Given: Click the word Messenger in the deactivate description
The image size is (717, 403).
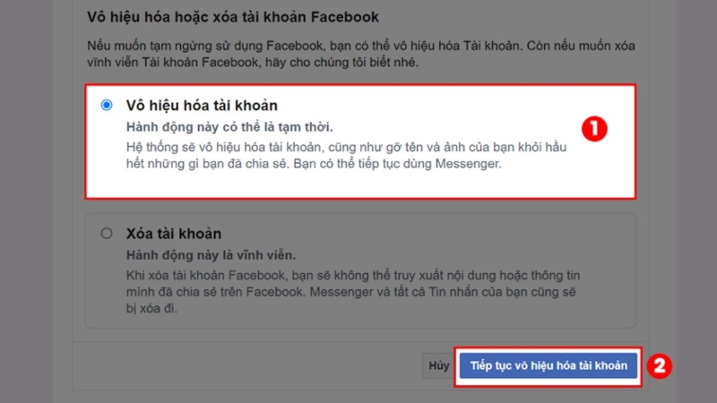Looking at the screenshot, I should pos(467,164).
